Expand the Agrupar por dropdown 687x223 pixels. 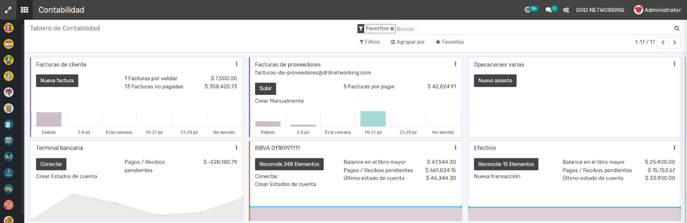point(408,42)
